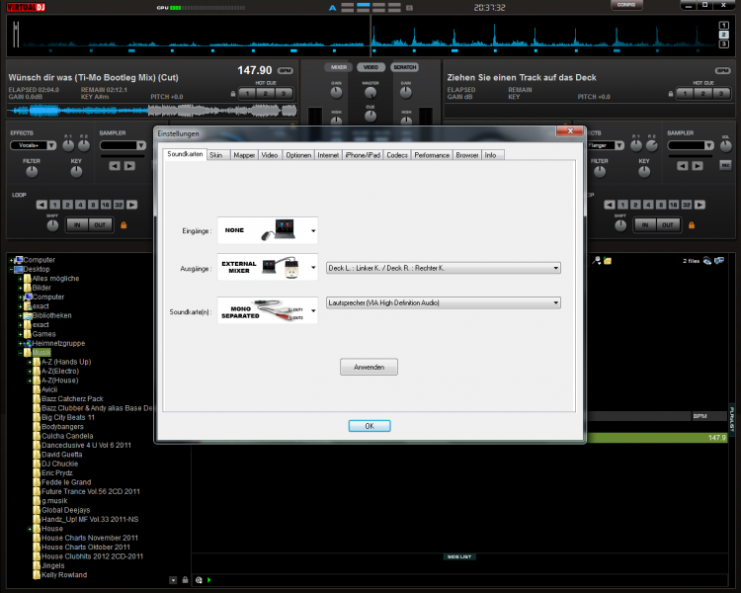Open Soundkarte MONO SEPARATED dropdown
Image resolution: width=741 pixels, height=593 pixels.
point(268,310)
